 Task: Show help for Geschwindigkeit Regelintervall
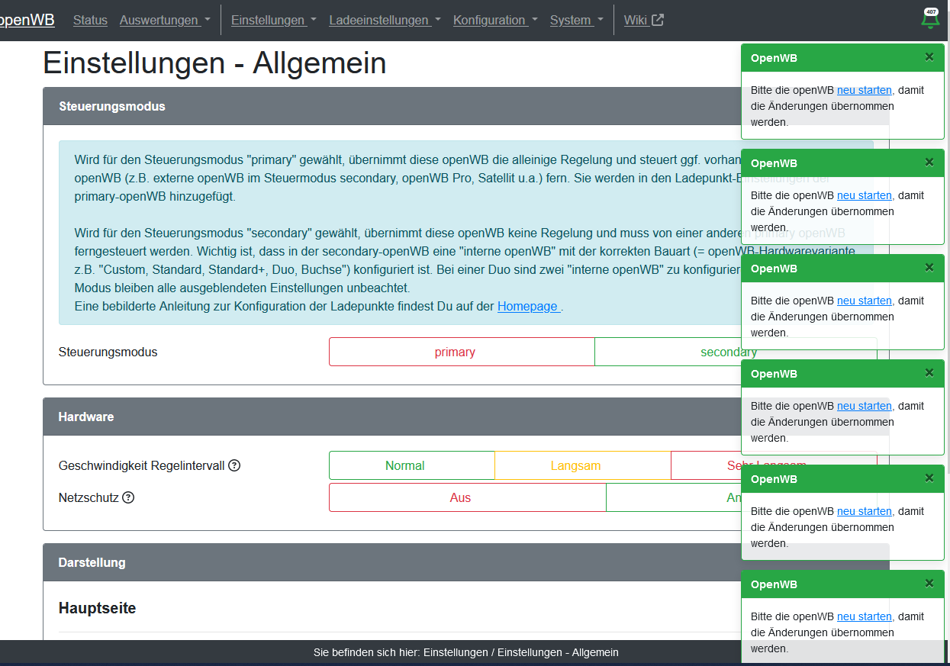[x=234, y=465]
